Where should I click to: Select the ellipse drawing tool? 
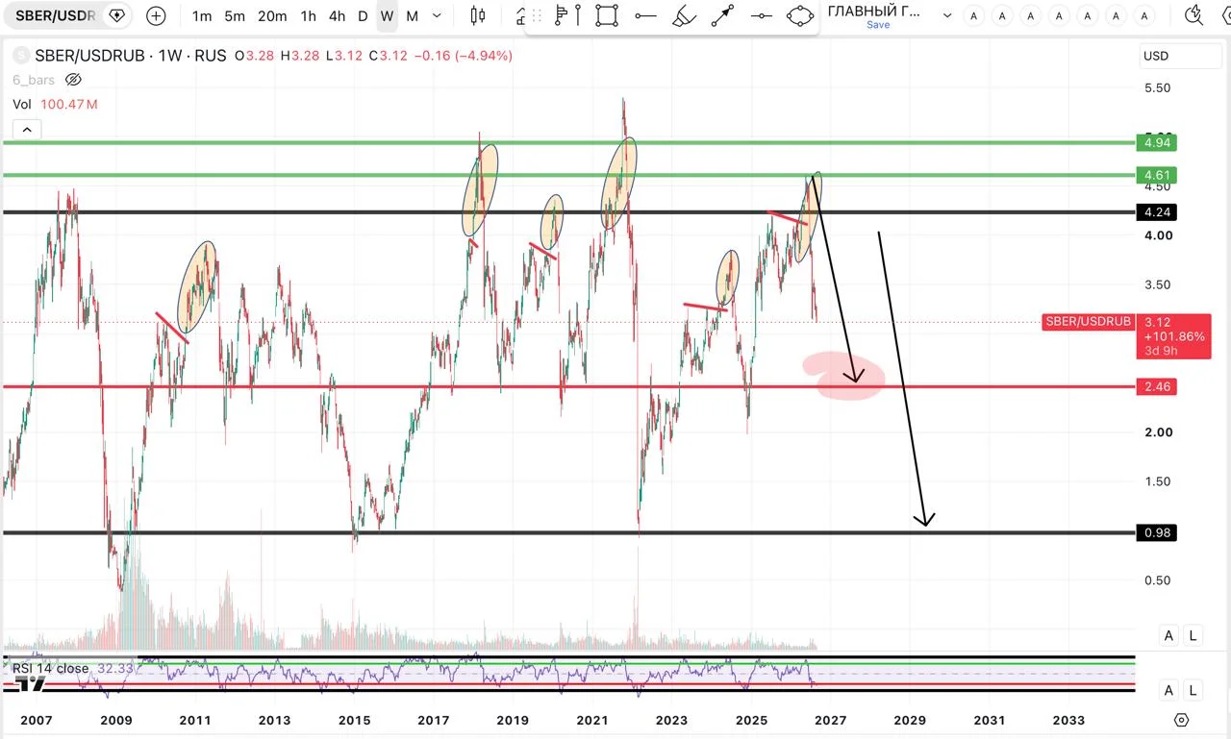pos(800,15)
